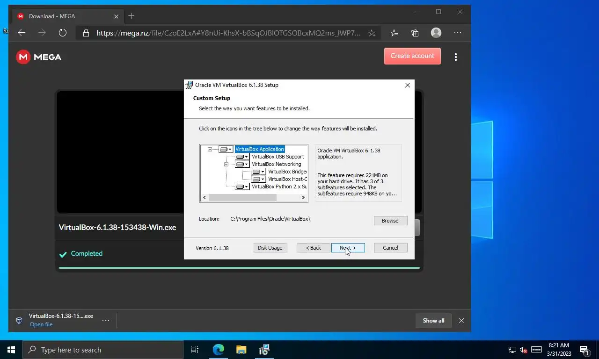This screenshot has height=359, width=599.
Task: Click the Disk Usage button
Action: (270, 248)
